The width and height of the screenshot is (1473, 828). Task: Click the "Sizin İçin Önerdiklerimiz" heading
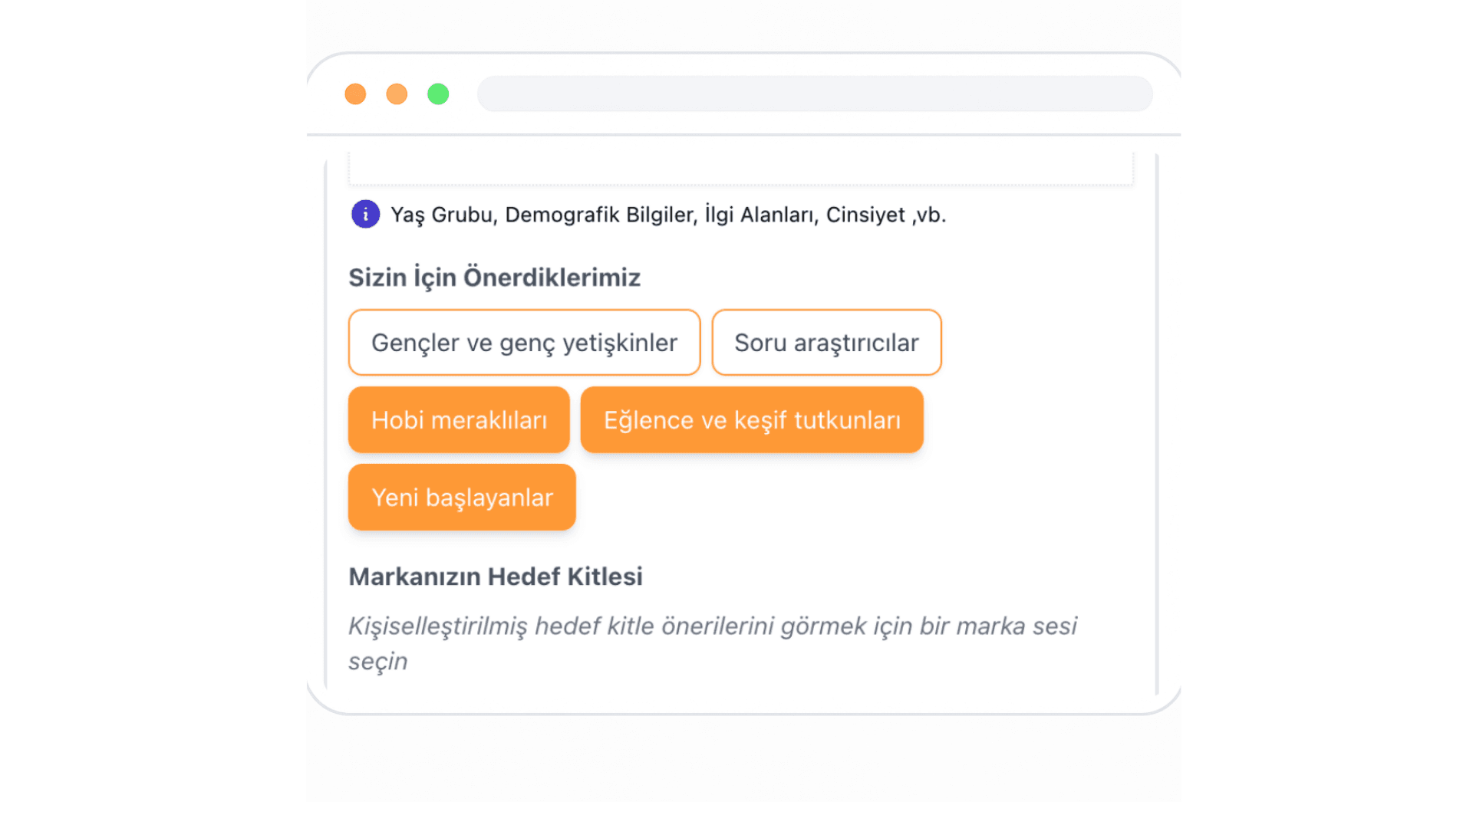(x=495, y=277)
